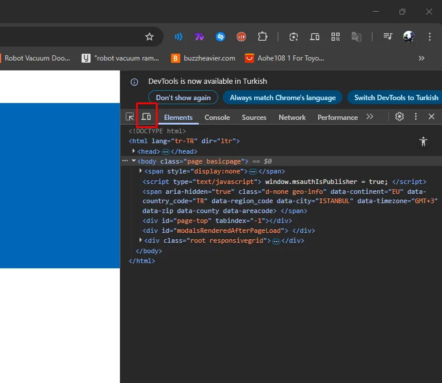Click Always match Chrome's language button

(x=283, y=98)
